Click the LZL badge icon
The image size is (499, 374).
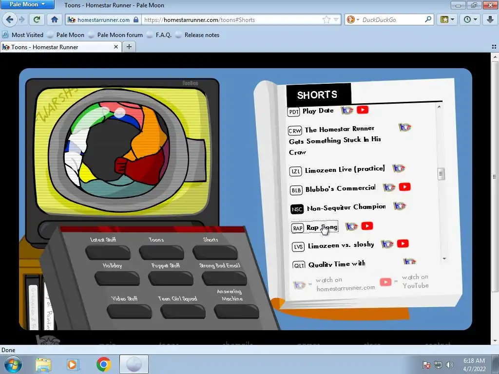[x=296, y=171]
